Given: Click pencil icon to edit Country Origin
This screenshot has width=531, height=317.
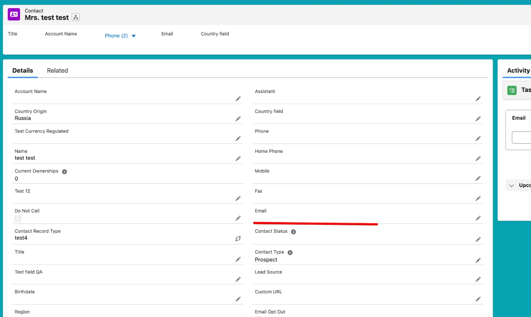Looking at the screenshot, I should [238, 119].
